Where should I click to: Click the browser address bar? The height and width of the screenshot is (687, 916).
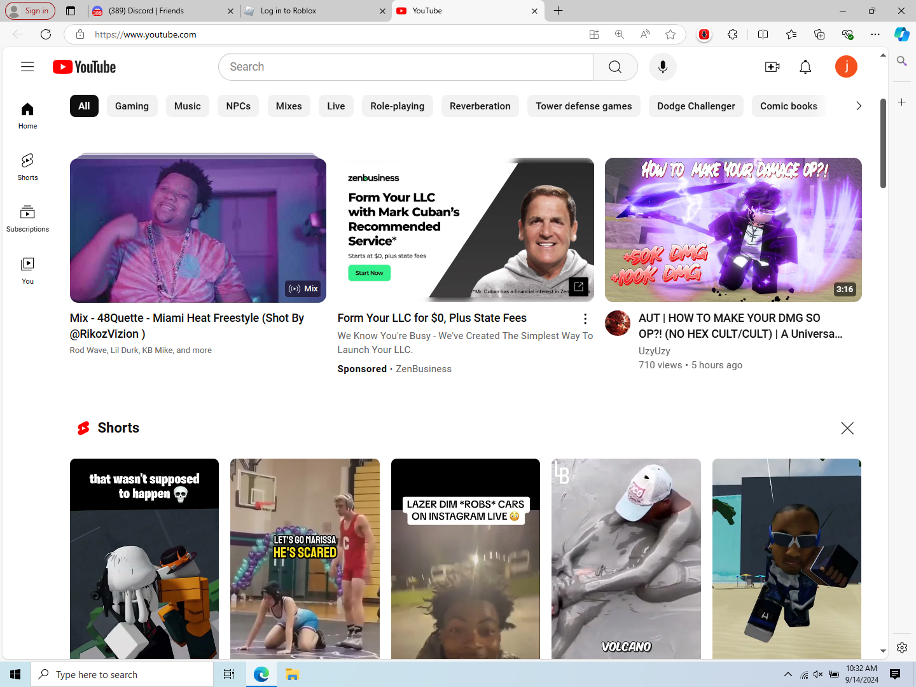coord(336,34)
